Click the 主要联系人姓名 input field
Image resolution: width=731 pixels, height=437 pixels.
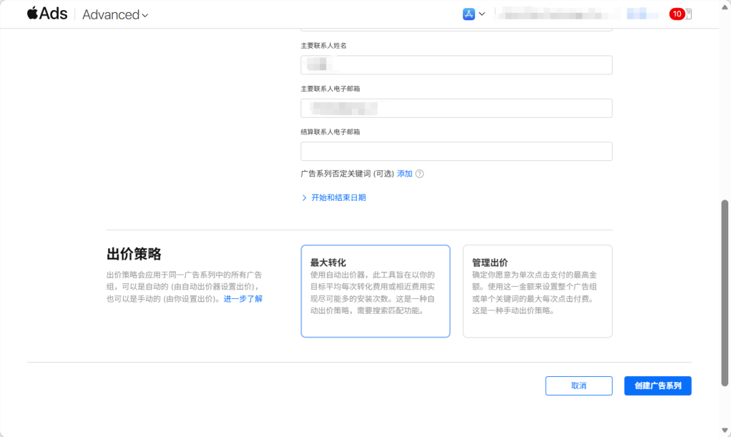(x=456, y=65)
